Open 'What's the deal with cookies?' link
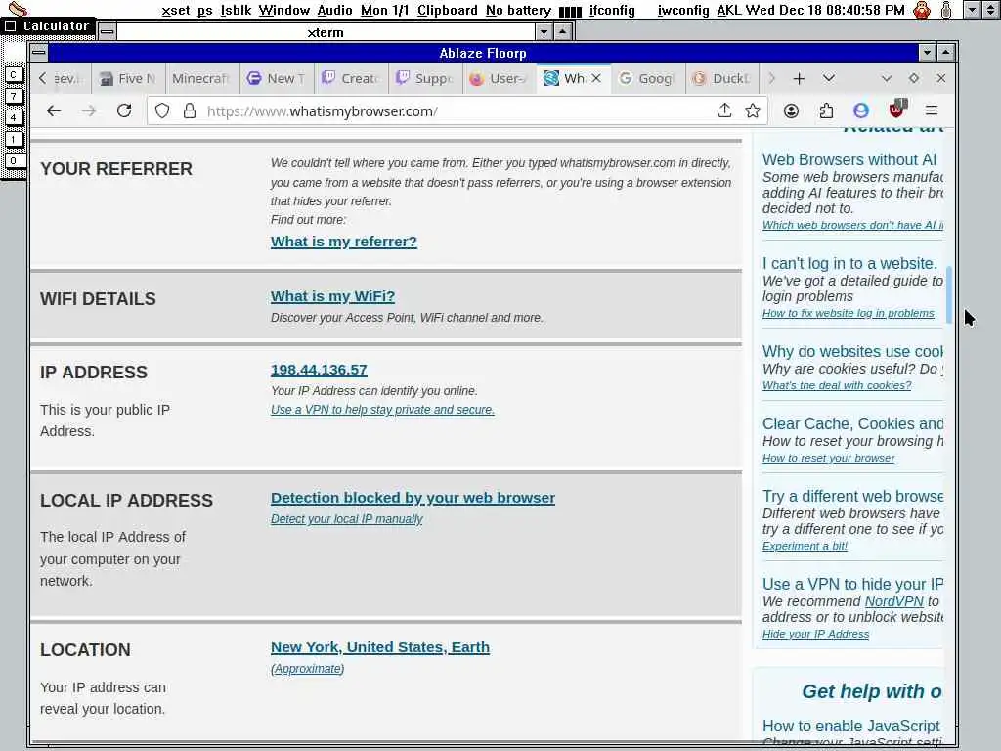Image resolution: width=1001 pixels, height=751 pixels. click(x=837, y=385)
